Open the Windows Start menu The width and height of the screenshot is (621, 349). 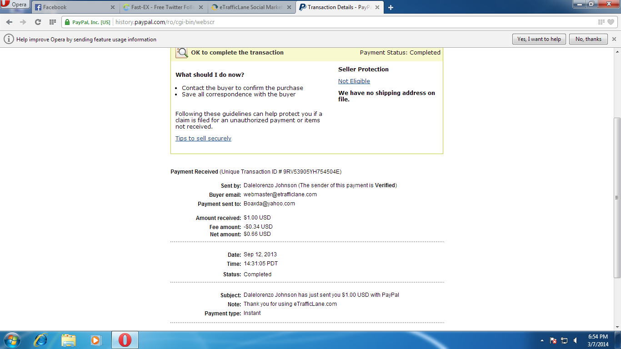(12, 340)
